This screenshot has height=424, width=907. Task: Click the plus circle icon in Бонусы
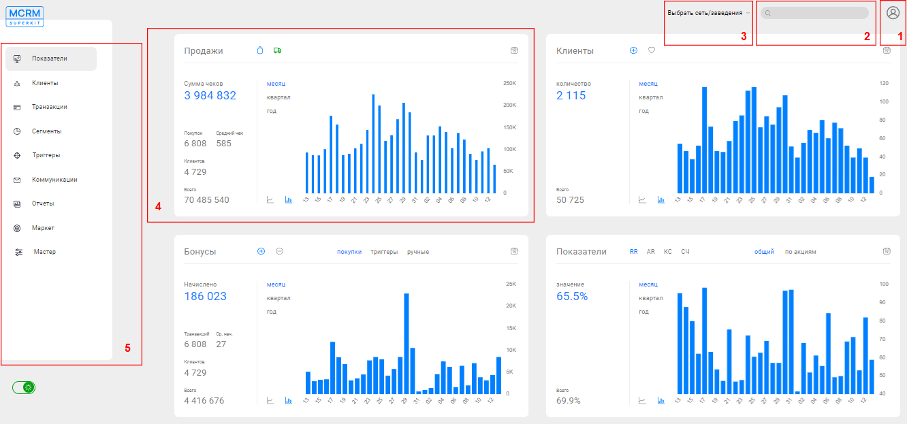click(x=261, y=251)
